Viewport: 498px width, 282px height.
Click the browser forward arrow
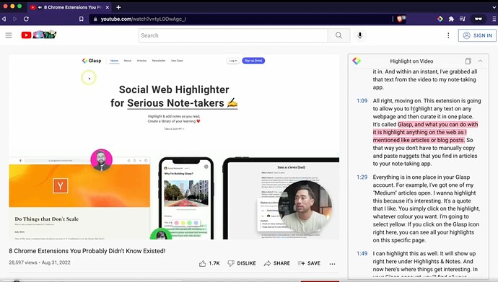pos(14,19)
